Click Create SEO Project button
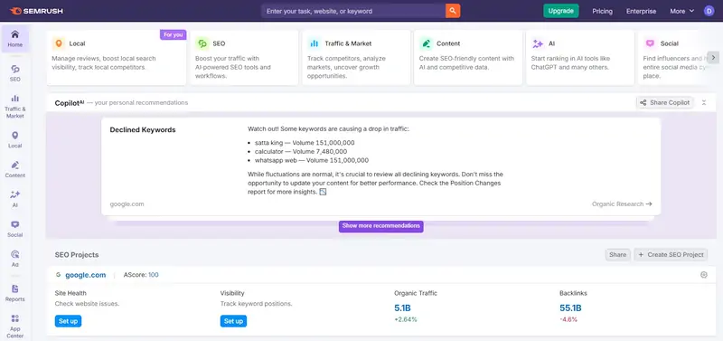 point(671,255)
